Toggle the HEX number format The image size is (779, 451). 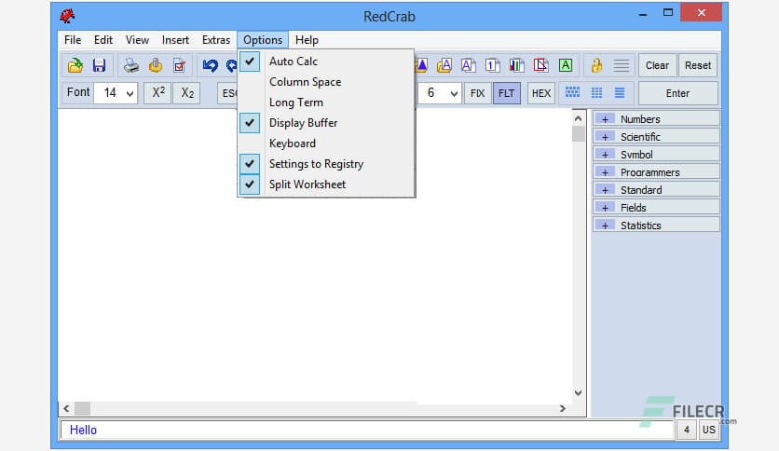pyautogui.click(x=541, y=93)
